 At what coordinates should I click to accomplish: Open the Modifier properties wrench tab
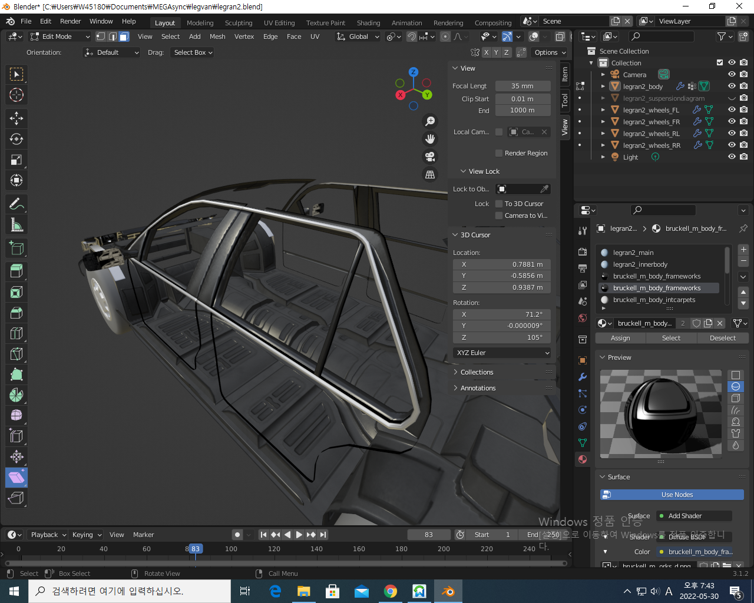pos(583,377)
